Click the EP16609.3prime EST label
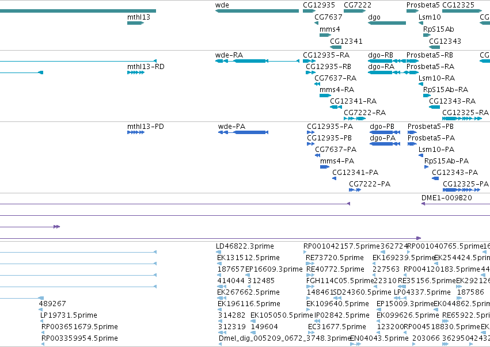This screenshot has width=490, height=347. tap(274, 269)
